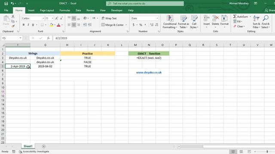This screenshot has width=275, height=154.
Task: Click the Paste clipboard icon
Action: tap(6, 19)
